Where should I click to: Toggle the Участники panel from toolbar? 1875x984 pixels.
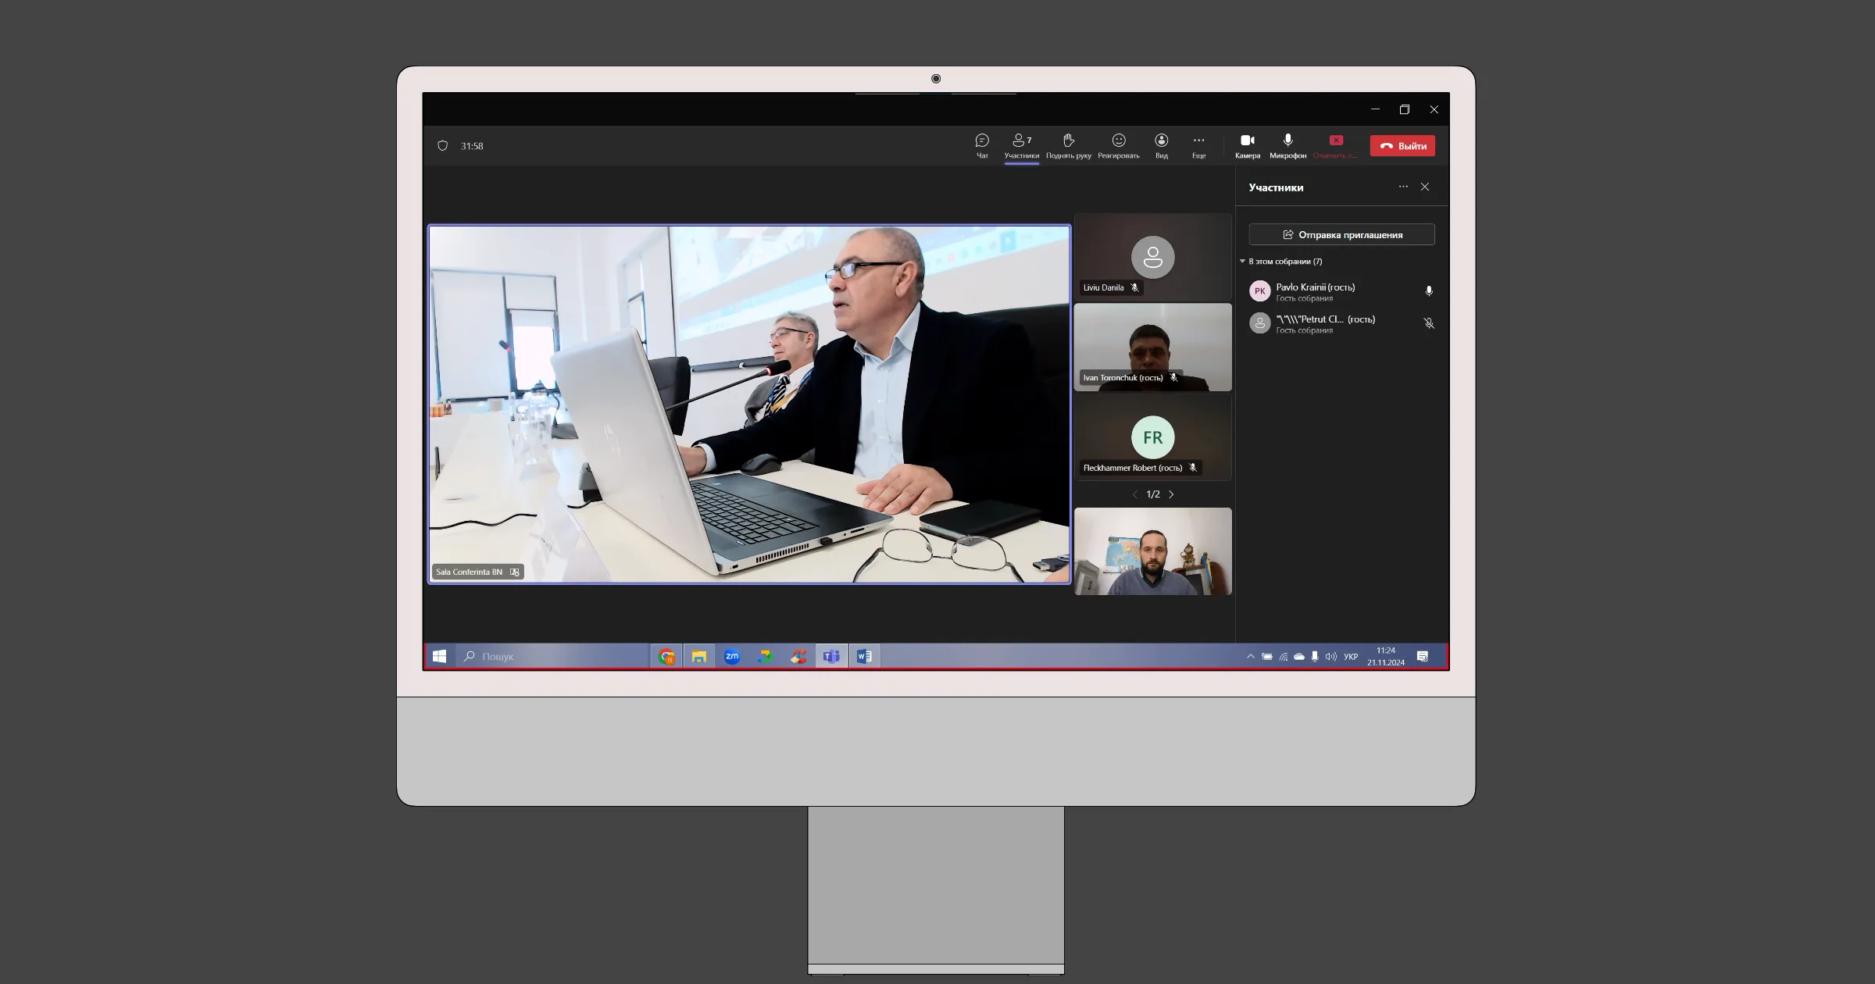[1021, 146]
